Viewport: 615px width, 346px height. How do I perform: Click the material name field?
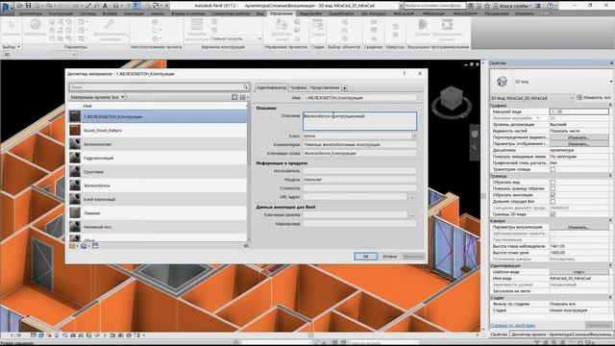tap(359, 98)
